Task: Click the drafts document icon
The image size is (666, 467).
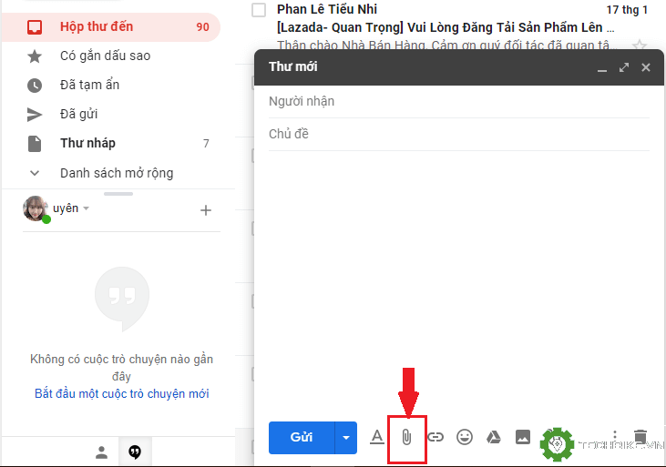Action: click(35, 144)
